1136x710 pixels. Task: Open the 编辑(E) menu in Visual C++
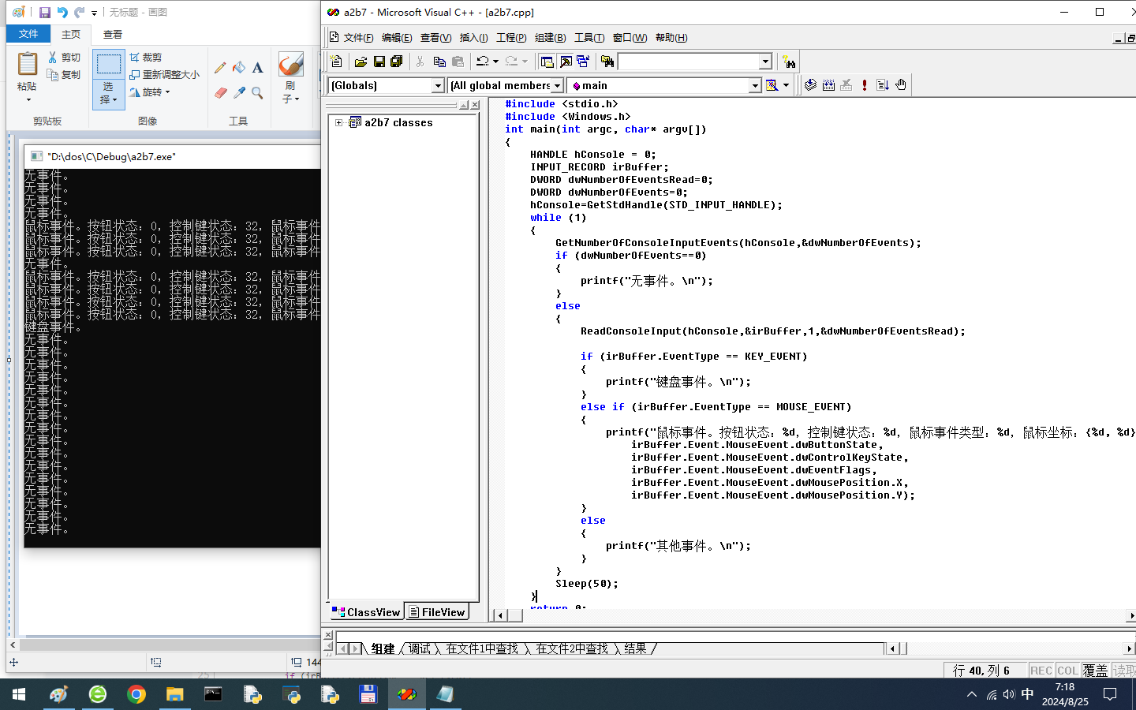click(x=397, y=38)
